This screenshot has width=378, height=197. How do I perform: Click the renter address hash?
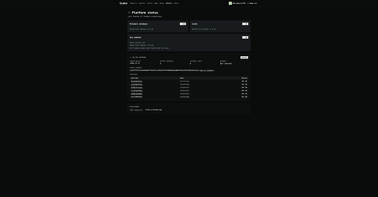164,70
